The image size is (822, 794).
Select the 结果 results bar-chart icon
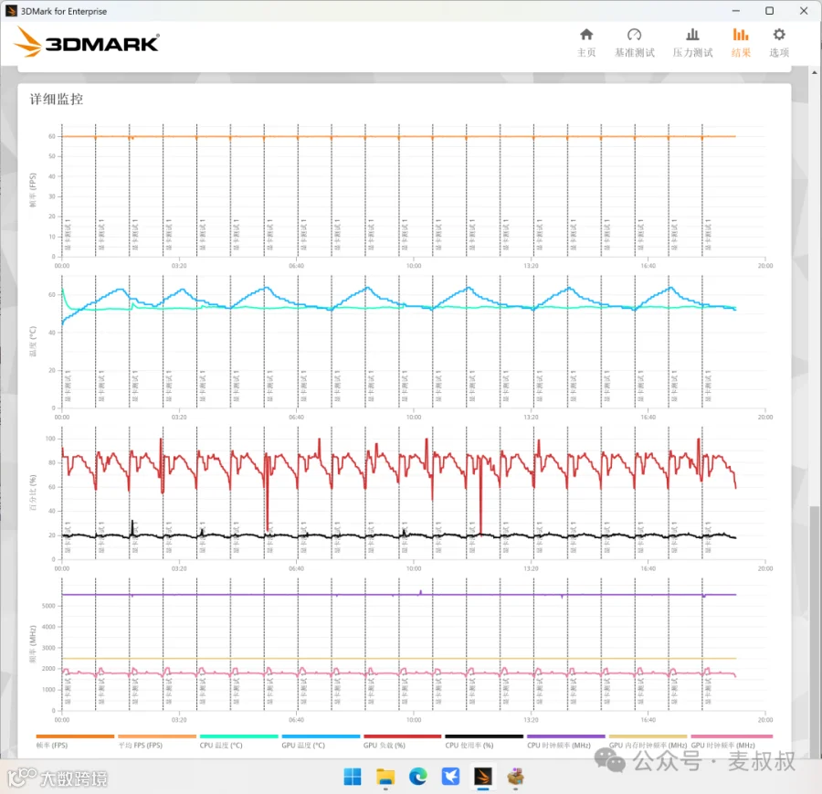[741, 43]
